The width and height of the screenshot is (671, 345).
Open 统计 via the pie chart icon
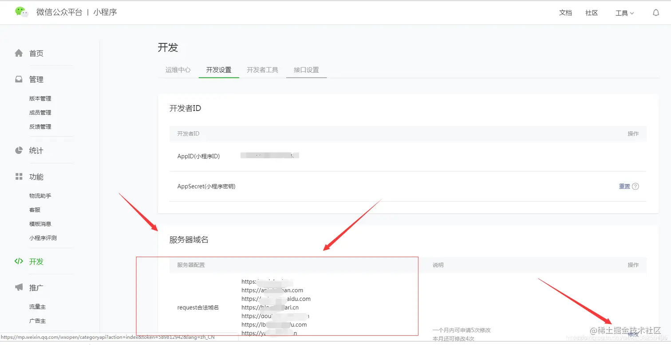pyautogui.click(x=19, y=150)
